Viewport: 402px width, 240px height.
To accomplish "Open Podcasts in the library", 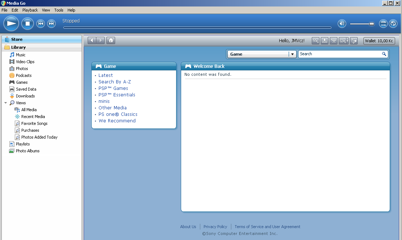I will pos(23,75).
